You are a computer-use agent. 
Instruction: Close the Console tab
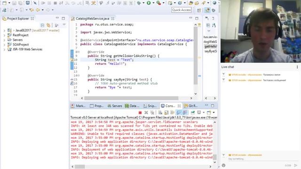pyautogui.click(x=179, y=106)
